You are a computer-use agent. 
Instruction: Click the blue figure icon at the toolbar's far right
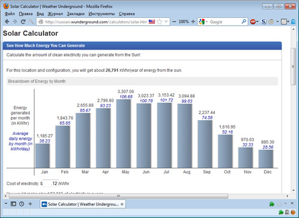(x=293, y=22)
